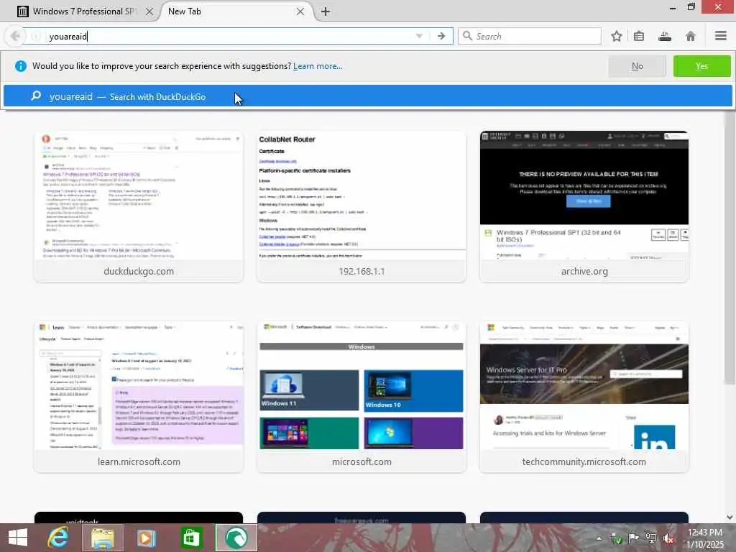Open a new tab with plus button
Screen dimensions: 736x552
tap(326, 11)
